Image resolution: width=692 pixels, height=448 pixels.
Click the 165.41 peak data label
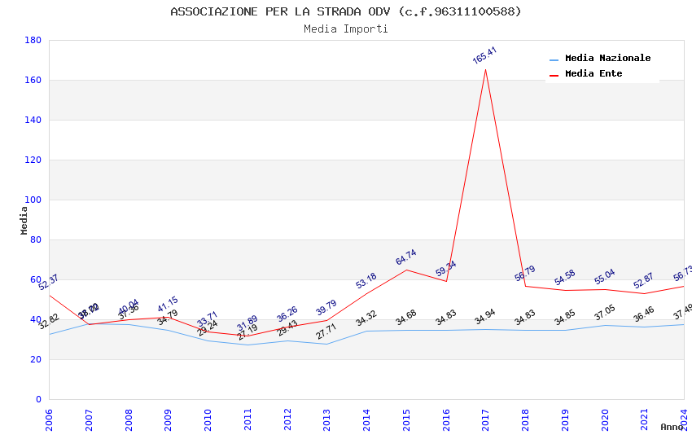(484, 55)
